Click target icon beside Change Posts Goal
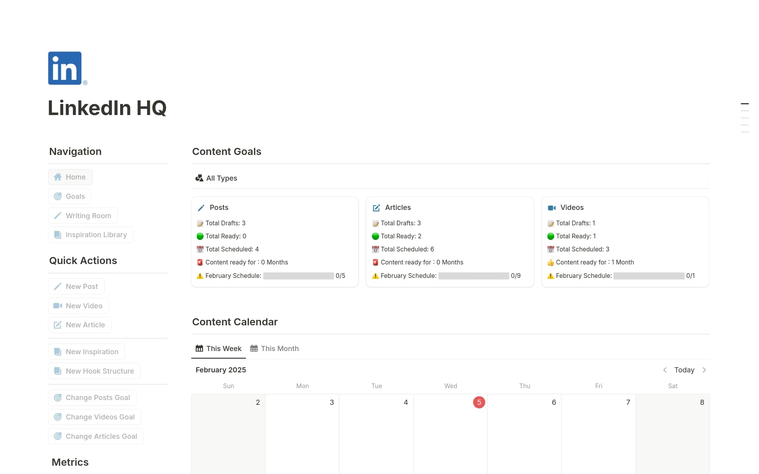This screenshot has height=474, width=759. (x=58, y=398)
